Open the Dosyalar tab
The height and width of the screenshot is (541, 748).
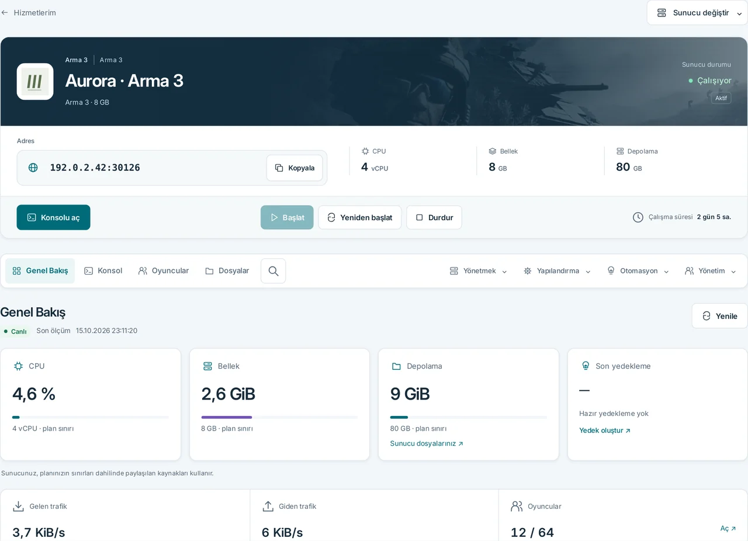point(227,271)
